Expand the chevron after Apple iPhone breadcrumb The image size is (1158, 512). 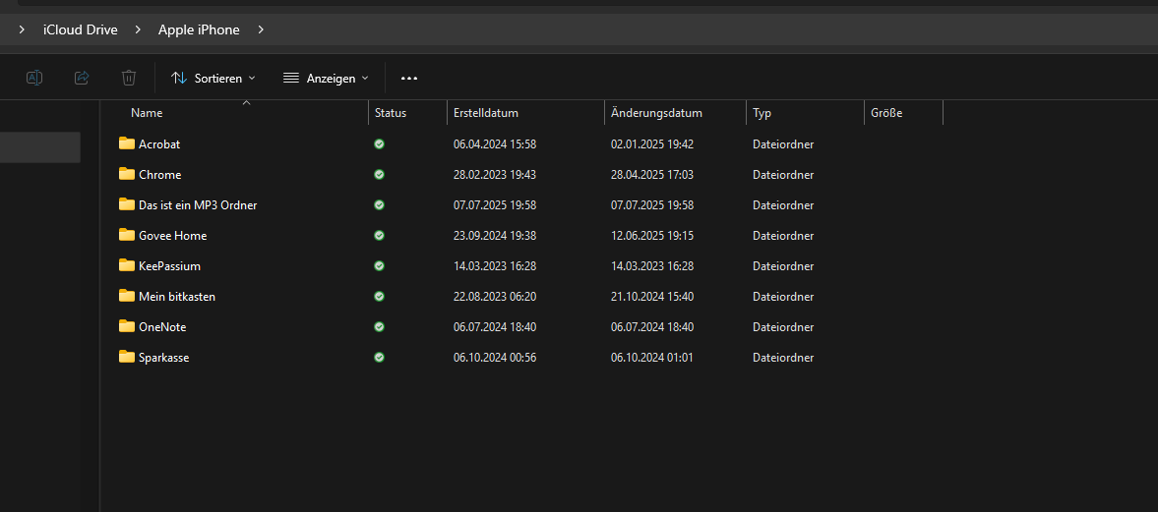[261, 29]
